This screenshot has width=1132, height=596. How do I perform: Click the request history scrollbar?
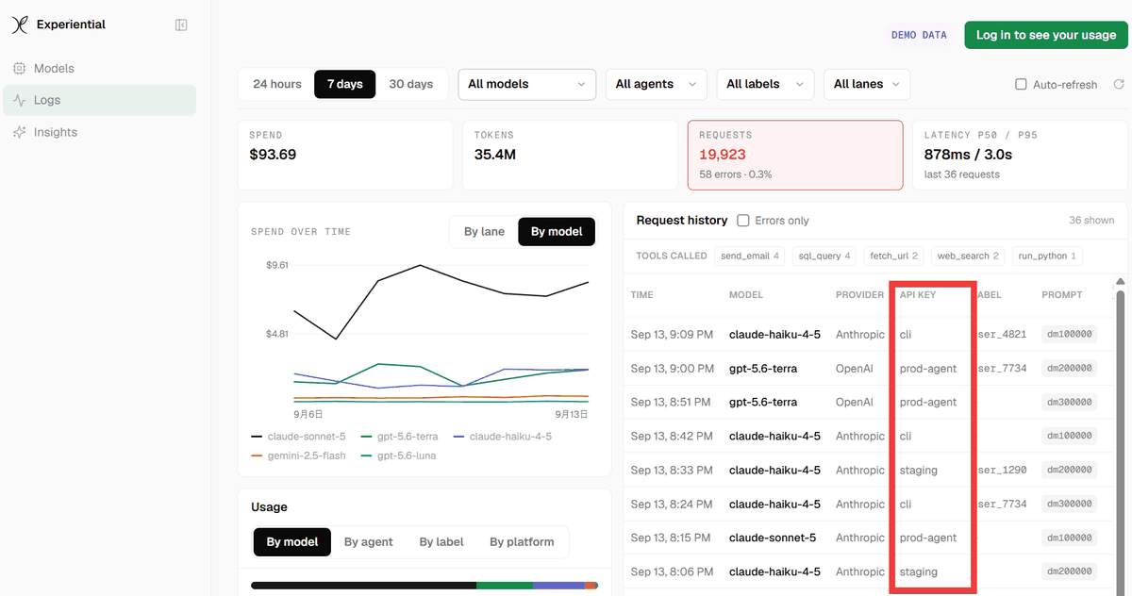(x=1121, y=434)
